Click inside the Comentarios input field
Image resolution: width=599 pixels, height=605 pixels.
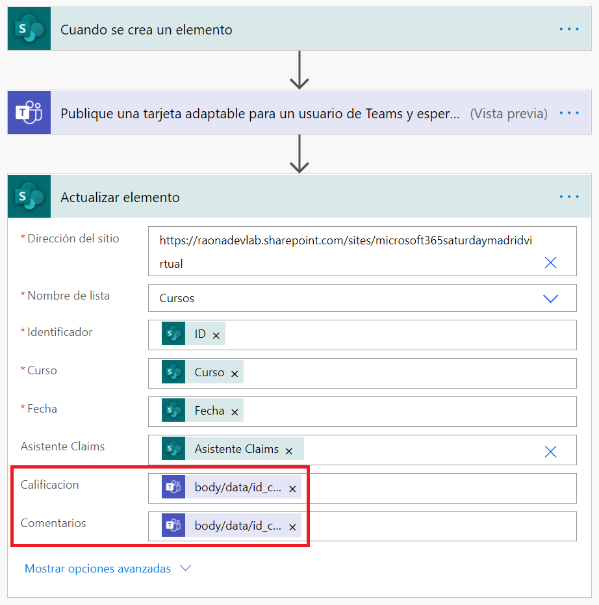click(x=435, y=527)
